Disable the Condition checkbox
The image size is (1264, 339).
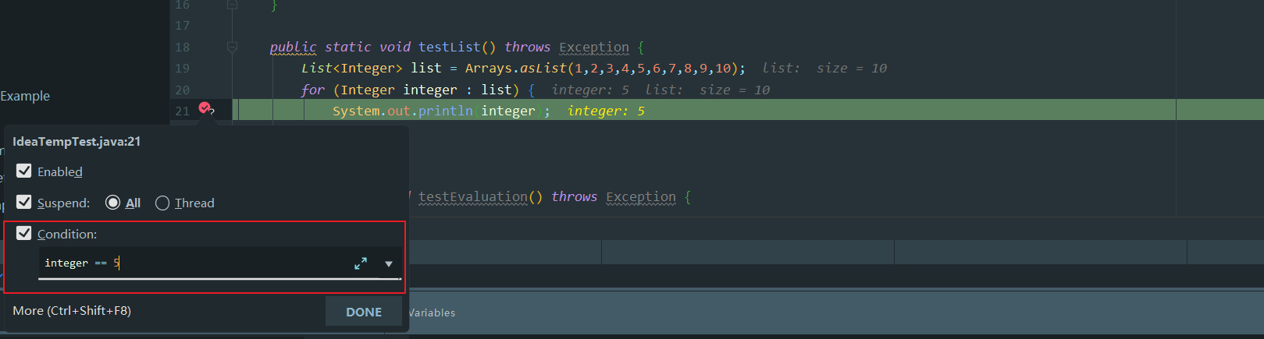(x=24, y=234)
